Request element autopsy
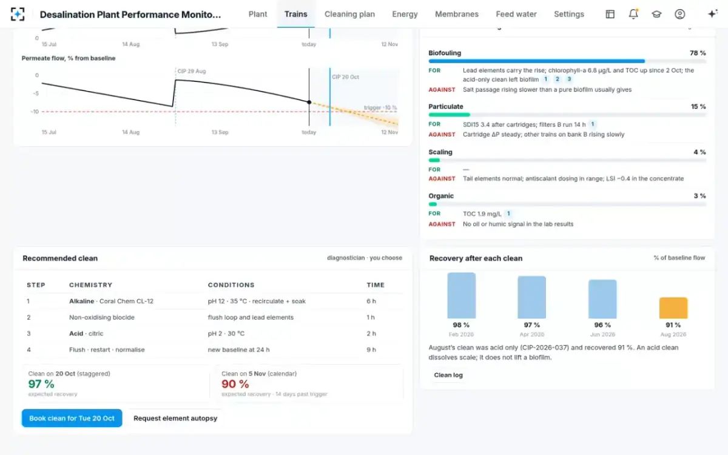The height and width of the screenshot is (455, 728). pyautogui.click(x=175, y=418)
